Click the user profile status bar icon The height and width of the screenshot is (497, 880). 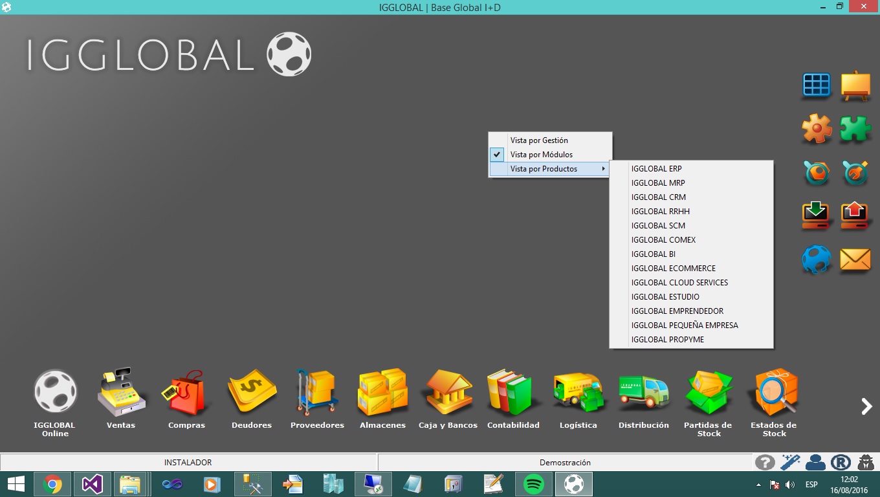tap(815, 462)
